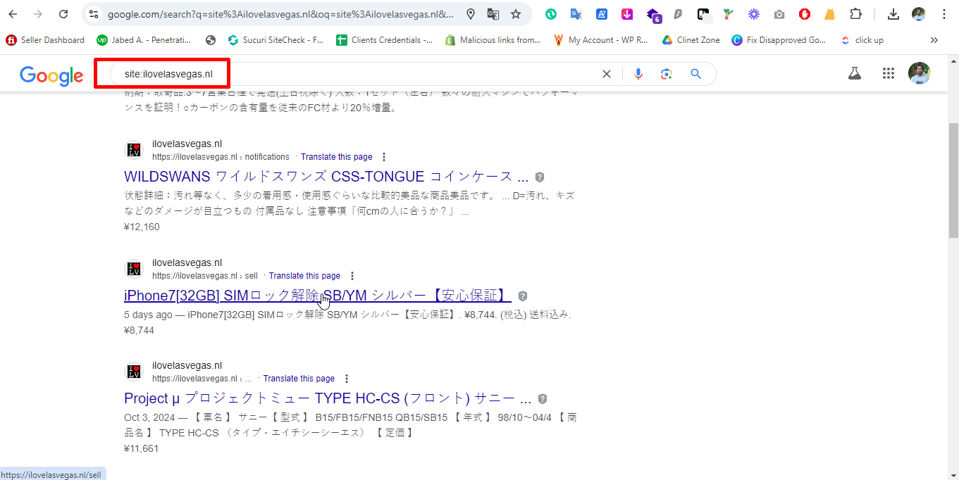
Task: Open My Account - WP R... bookmark
Action: tap(601, 40)
